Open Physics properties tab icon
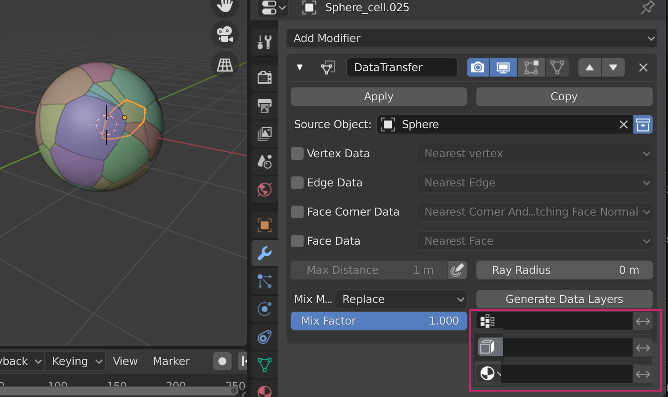Screen dimensions: 668x397 point(264,309)
